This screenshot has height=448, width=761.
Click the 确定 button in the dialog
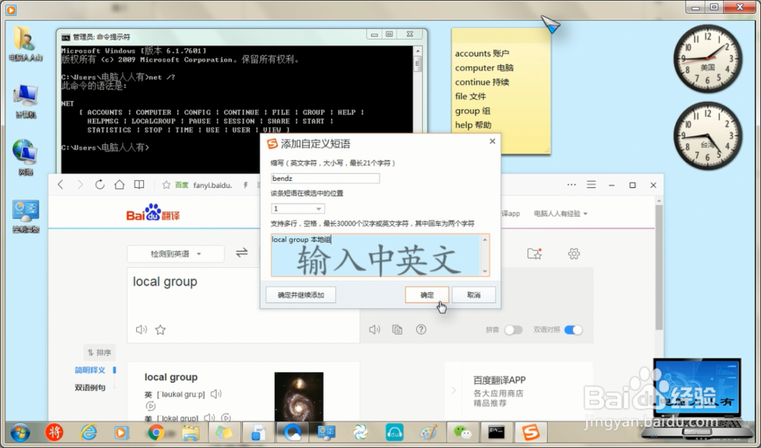tap(427, 295)
